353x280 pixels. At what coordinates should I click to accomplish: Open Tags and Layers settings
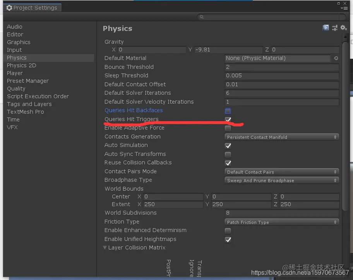point(29,104)
